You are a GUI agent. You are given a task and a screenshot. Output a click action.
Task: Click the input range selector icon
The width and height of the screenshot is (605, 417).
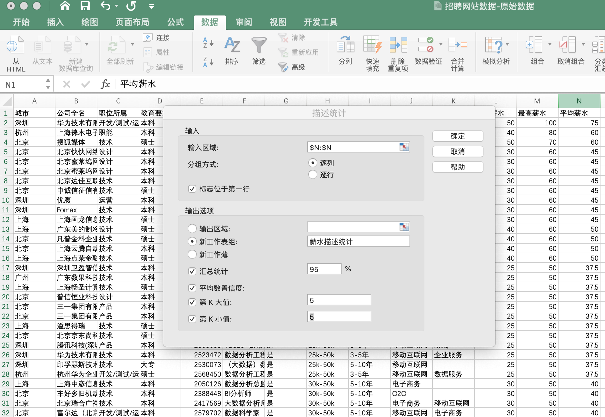click(x=404, y=147)
